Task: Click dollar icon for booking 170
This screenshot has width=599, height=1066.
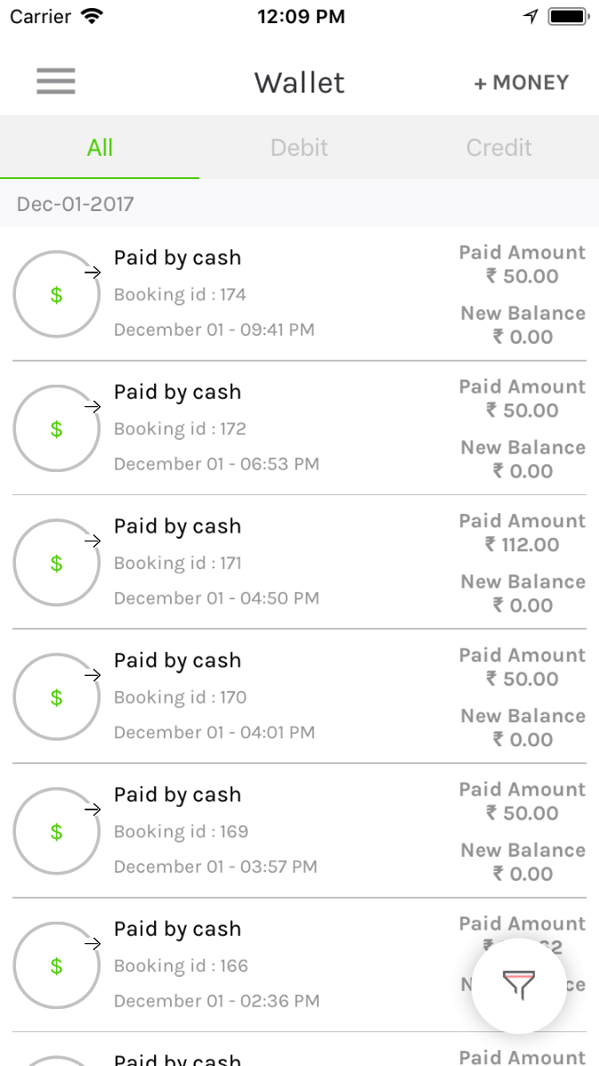Action: tap(56, 698)
